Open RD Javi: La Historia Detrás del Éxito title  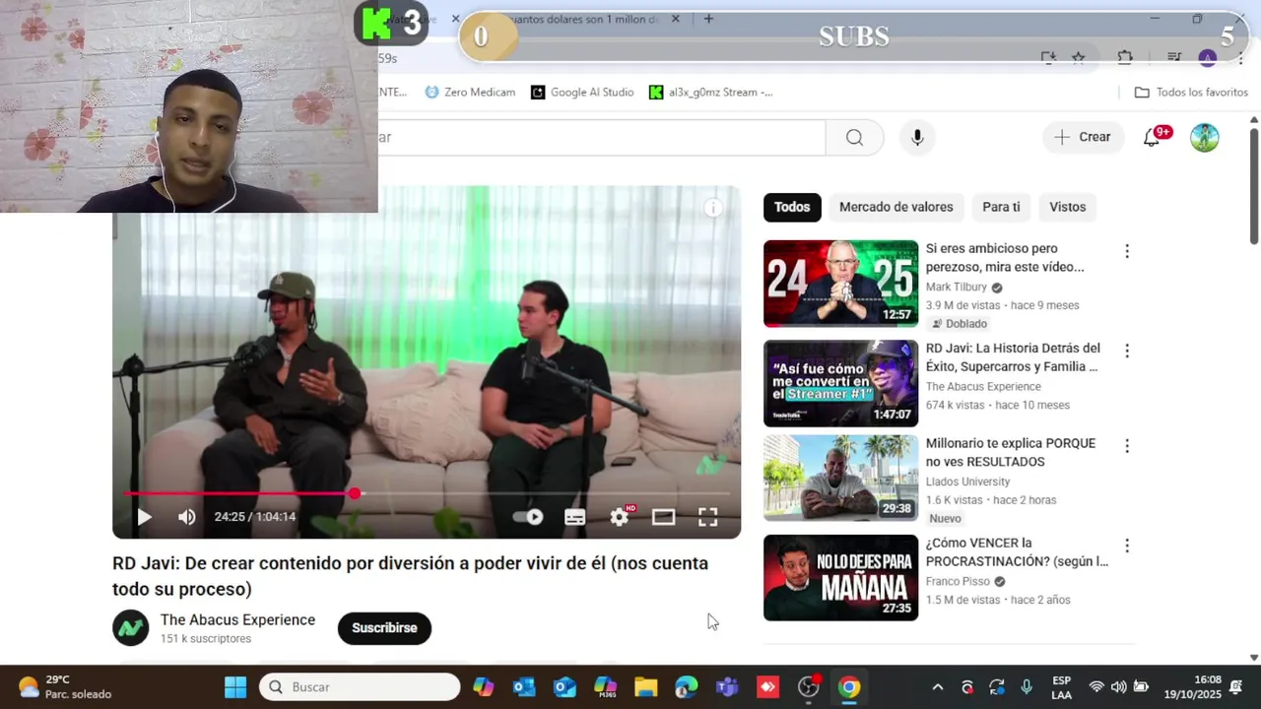click(1013, 357)
